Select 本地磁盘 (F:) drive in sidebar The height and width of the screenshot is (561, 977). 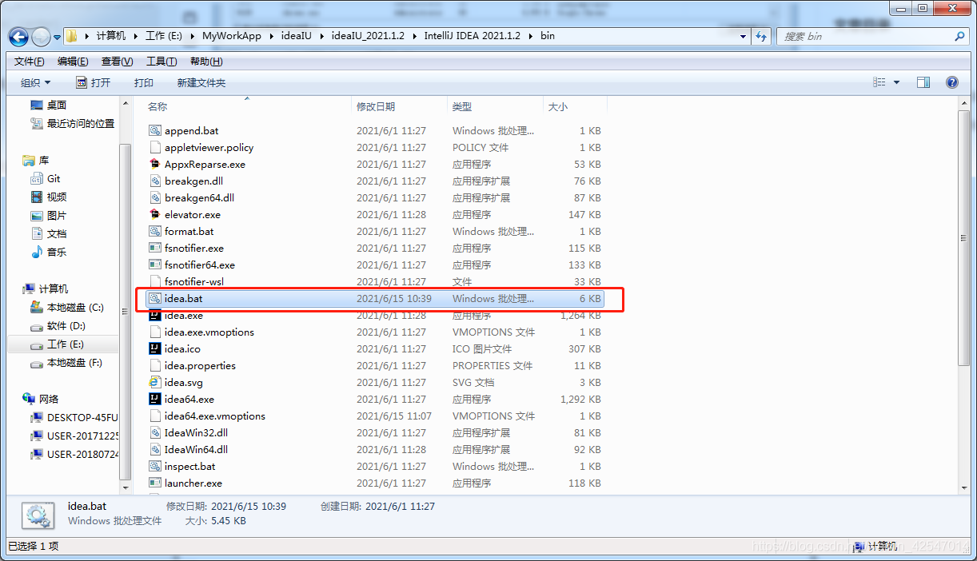pyautogui.click(x=66, y=363)
